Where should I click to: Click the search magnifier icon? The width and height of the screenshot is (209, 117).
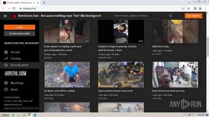tap(170, 16)
